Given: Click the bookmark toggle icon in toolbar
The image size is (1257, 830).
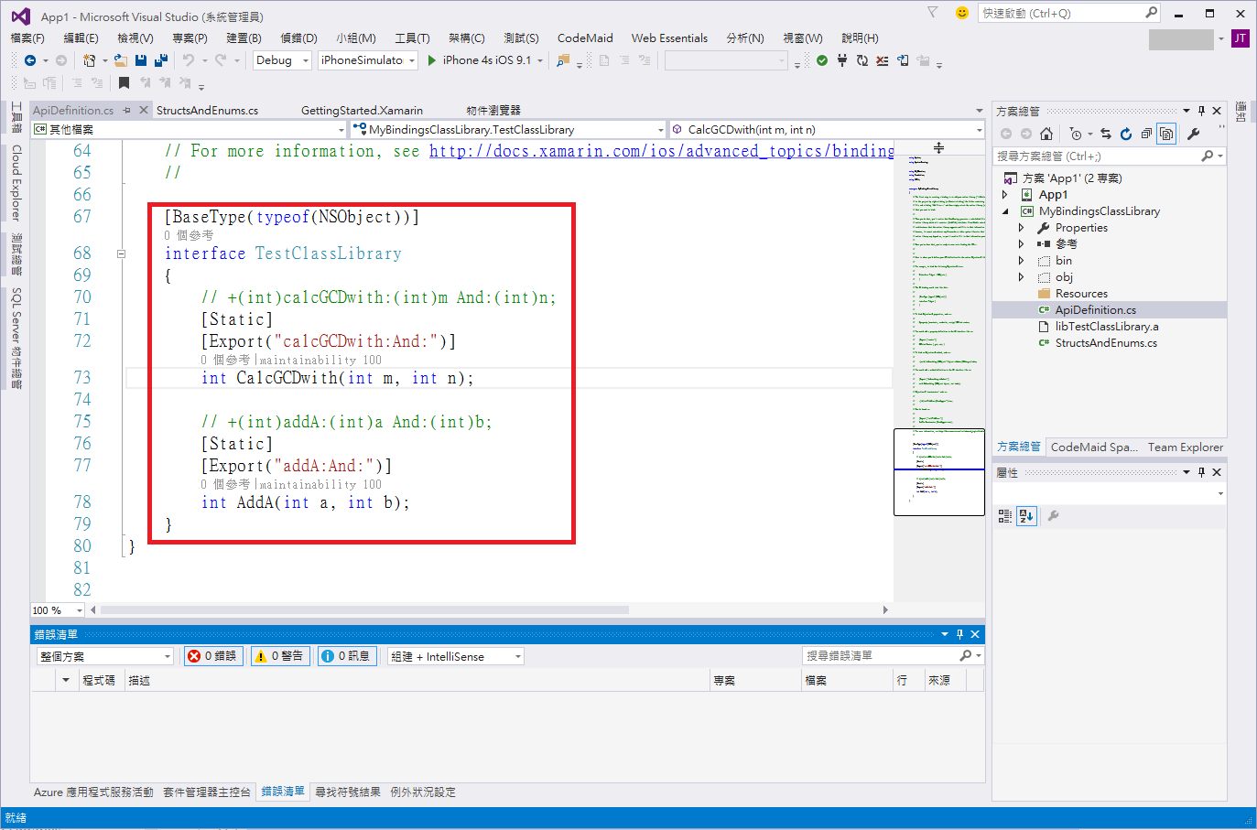Looking at the screenshot, I should (x=124, y=82).
